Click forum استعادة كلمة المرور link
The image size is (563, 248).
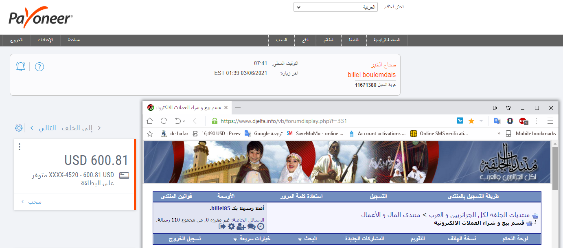coord(301,196)
